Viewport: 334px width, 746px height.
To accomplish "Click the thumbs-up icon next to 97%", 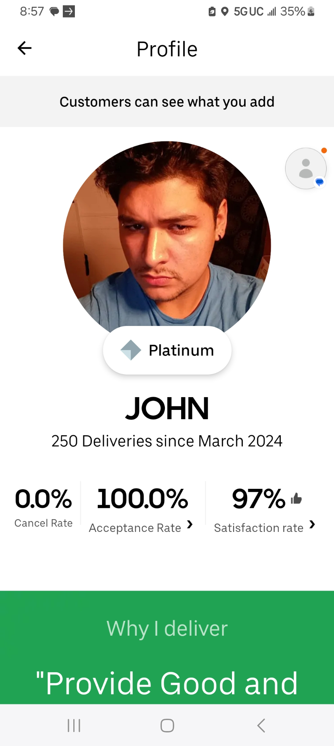I will tap(296, 498).
